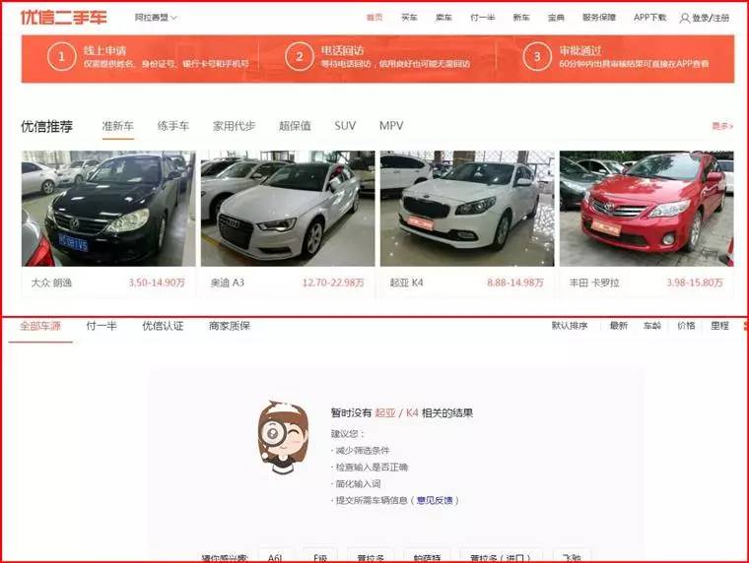Click the step 3 circle for 审批通过
The width and height of the screenshot is (749, 563).
537,57
